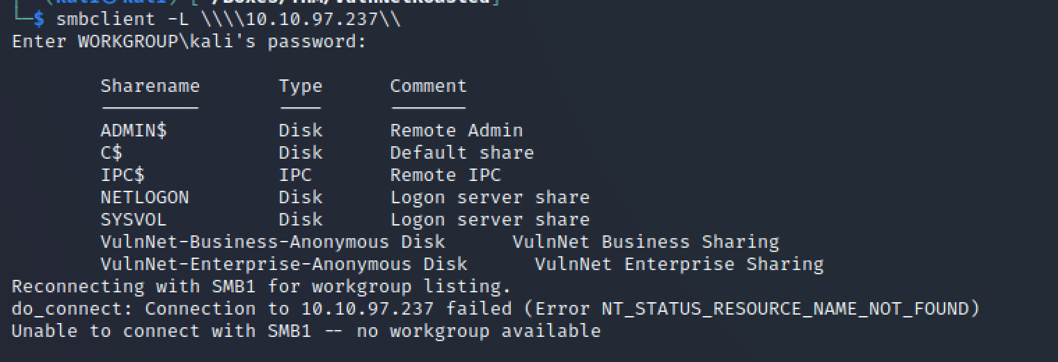Click the Type column header
1058x362 pixels.
(x=301, y=86)
